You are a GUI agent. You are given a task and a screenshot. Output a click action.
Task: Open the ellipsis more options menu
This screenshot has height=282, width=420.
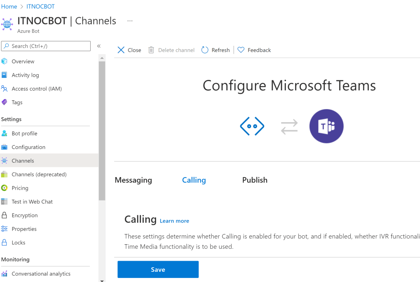tap(130, 21)
